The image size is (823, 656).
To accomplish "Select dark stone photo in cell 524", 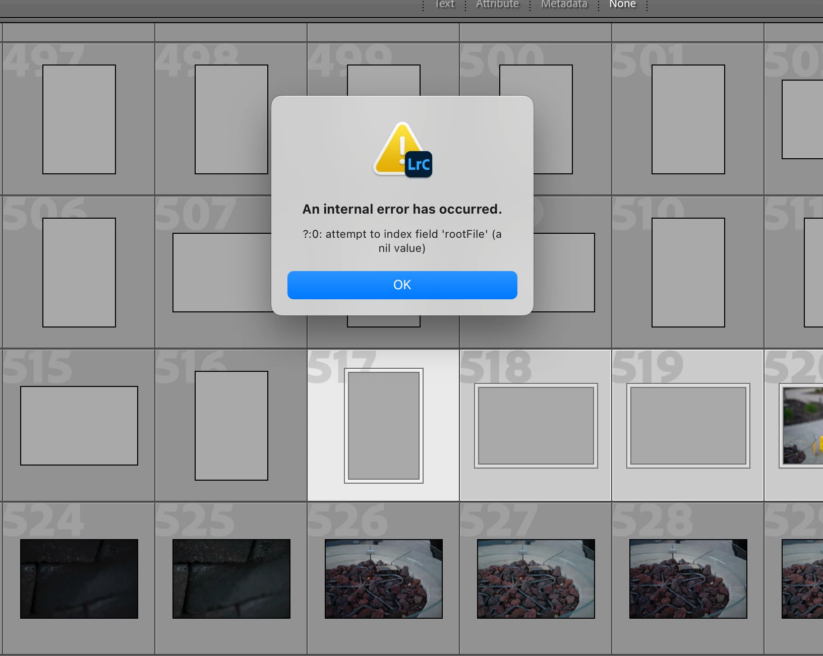I will pos(79,579).
